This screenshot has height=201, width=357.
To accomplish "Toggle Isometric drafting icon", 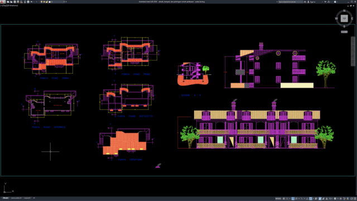I will tap(302, 199).
